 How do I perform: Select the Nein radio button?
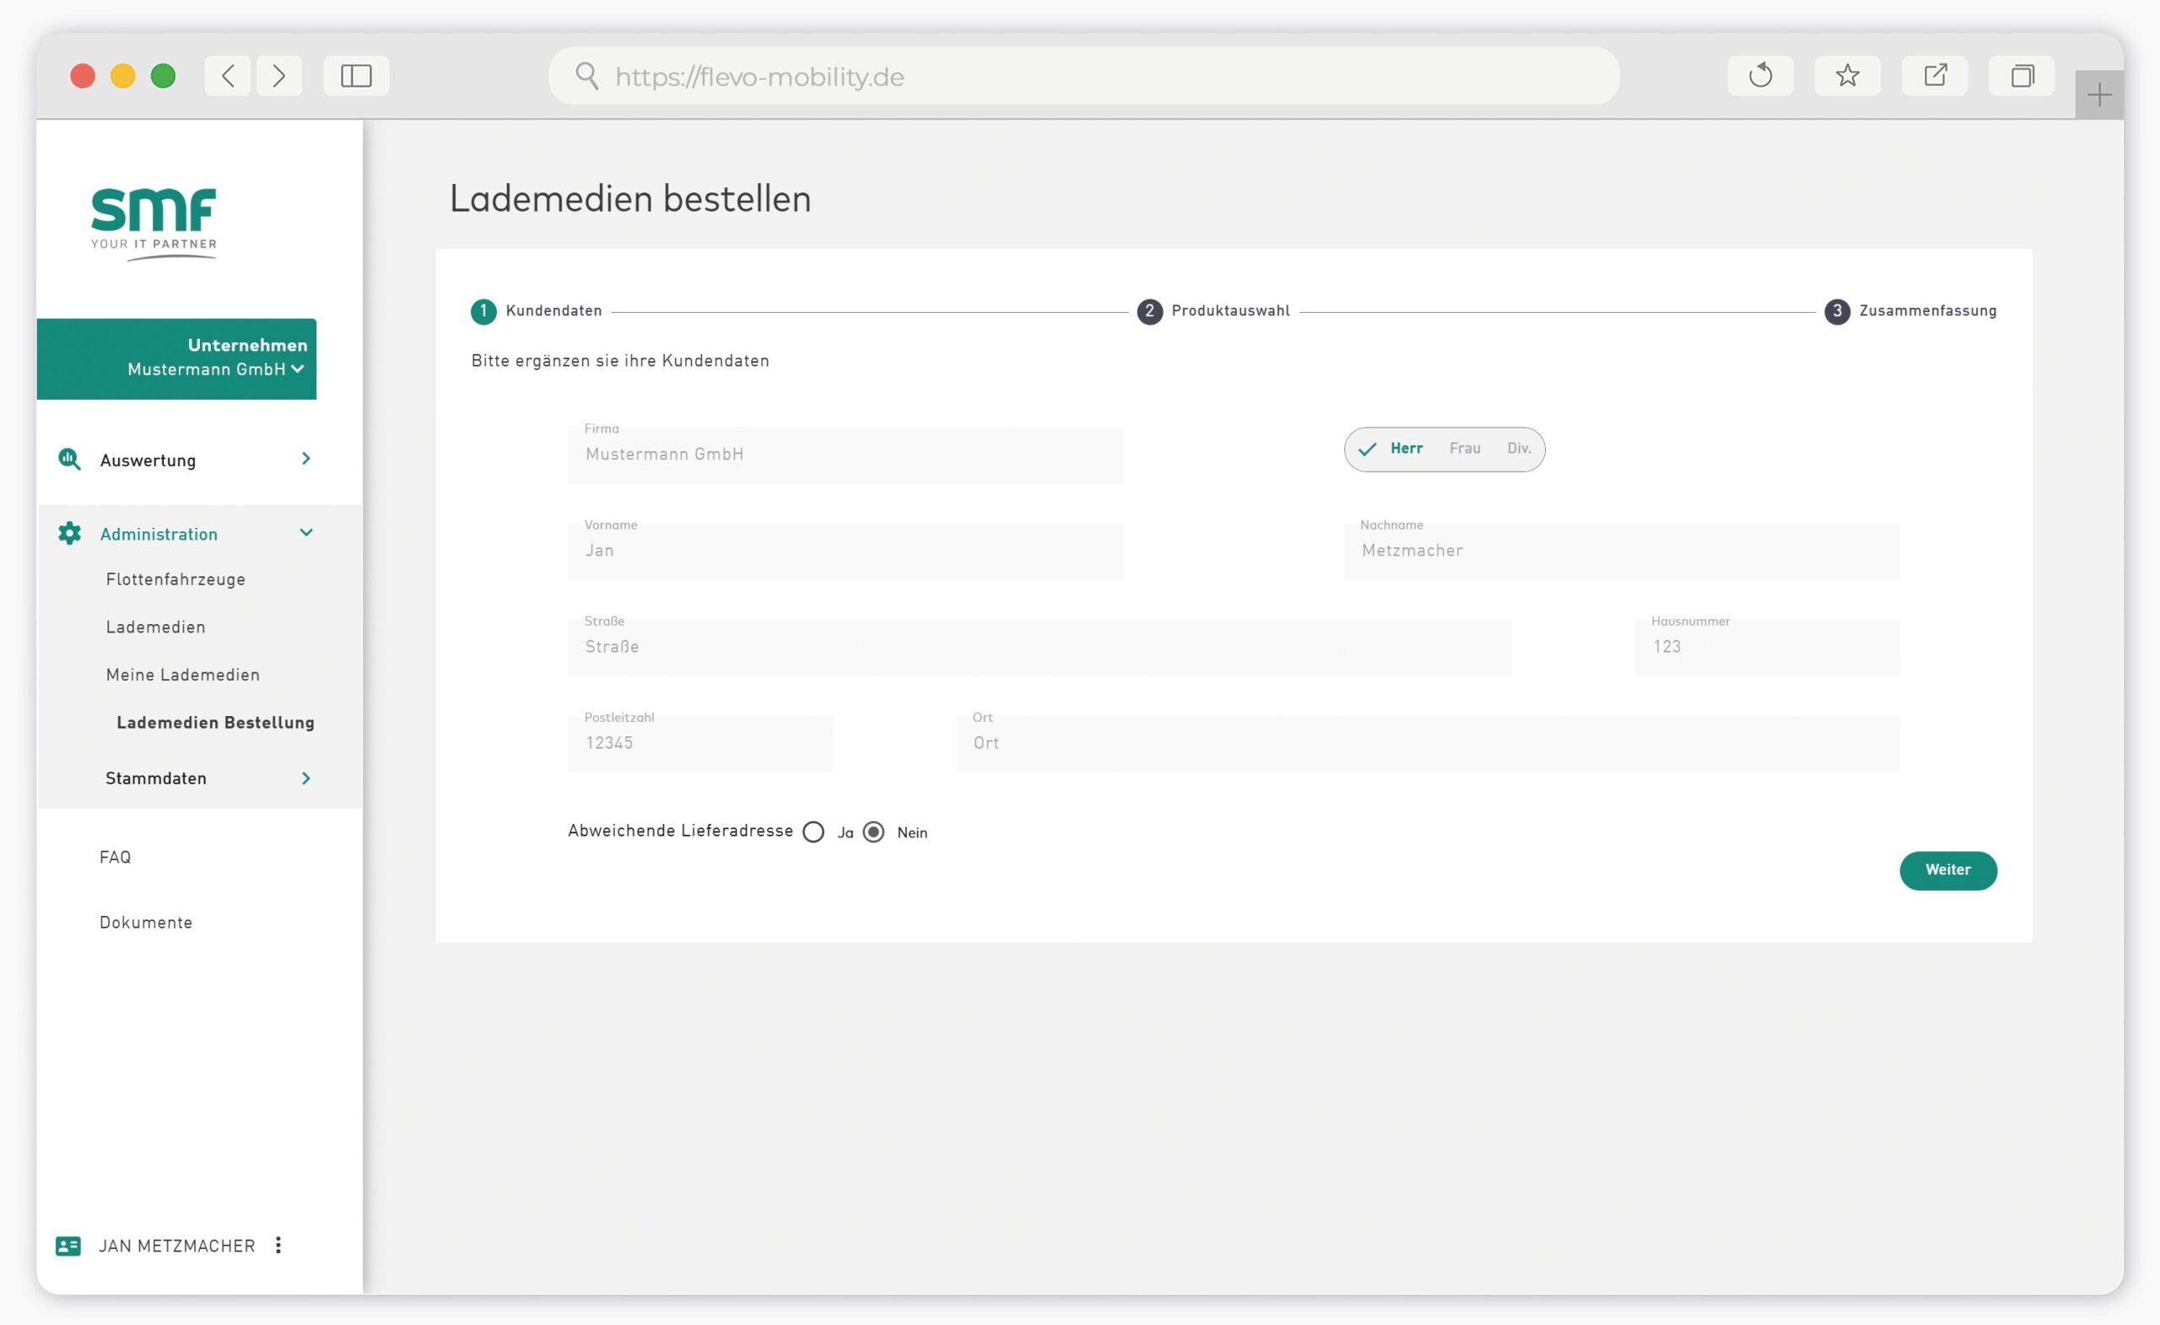874,832
